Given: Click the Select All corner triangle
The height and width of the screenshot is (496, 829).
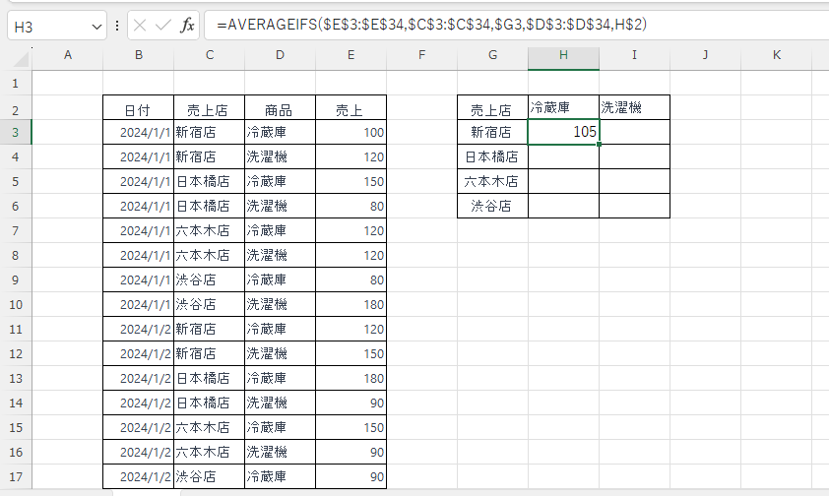Looking at the screenshot, I should pyautogui.click(x=21, y=59).
